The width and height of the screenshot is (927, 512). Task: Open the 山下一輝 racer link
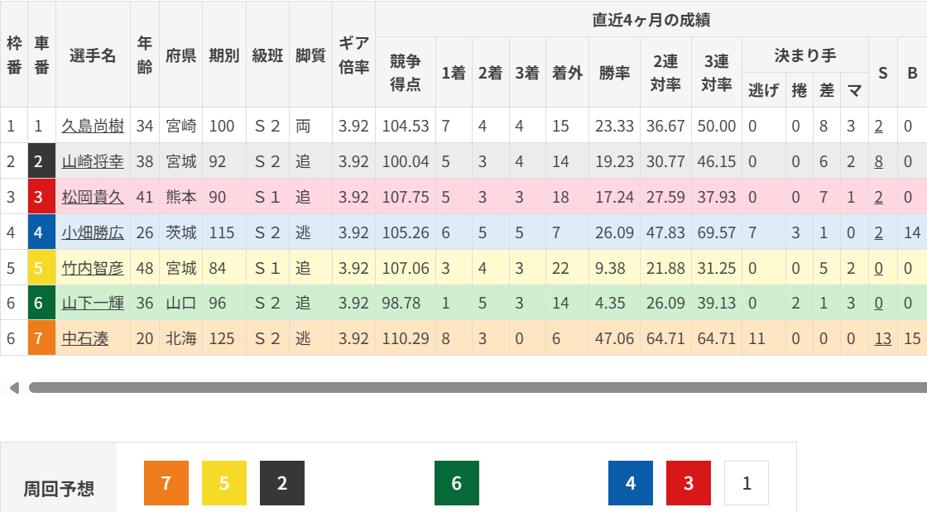tap(93, 304)
